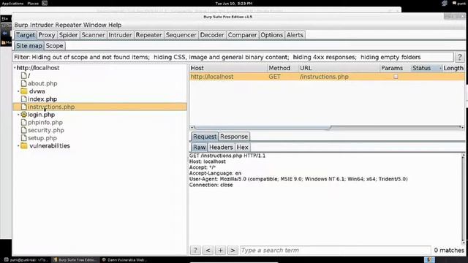Expand the dvwa folder node

pyautogui.click(x=18, y=91)
